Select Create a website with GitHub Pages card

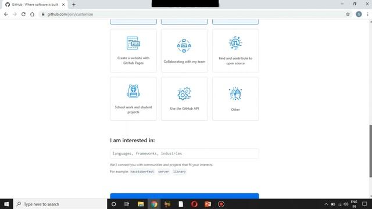point(133,51)
